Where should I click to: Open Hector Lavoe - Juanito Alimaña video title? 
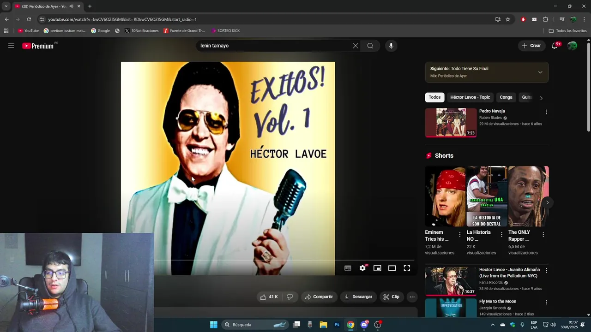click(509, 273)
